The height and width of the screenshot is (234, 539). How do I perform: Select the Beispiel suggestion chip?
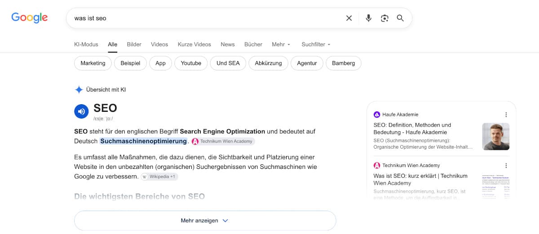pyautogui.click(x=130, y=63)
